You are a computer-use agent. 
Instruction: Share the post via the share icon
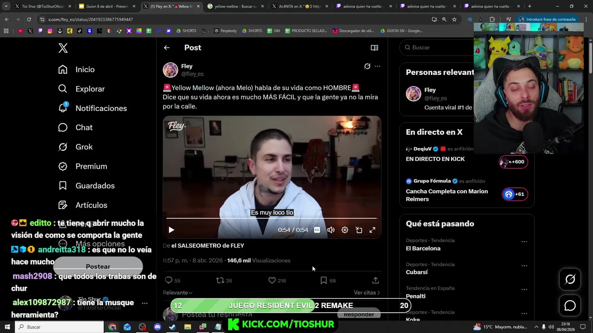376,280
